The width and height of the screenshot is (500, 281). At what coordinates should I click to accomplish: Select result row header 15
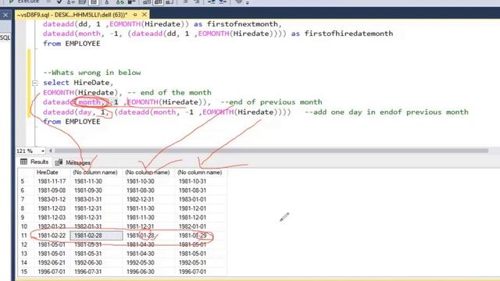tap(24, 272)
